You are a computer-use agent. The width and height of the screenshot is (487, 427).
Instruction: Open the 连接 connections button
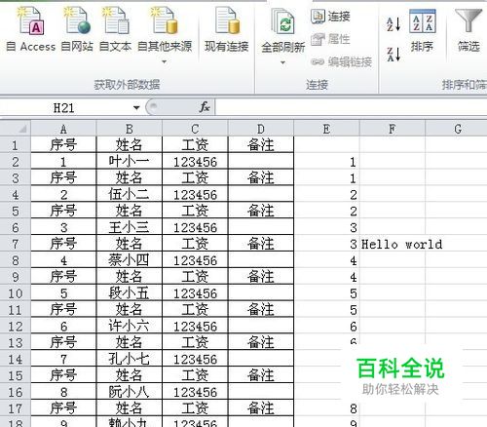point(330,17)
